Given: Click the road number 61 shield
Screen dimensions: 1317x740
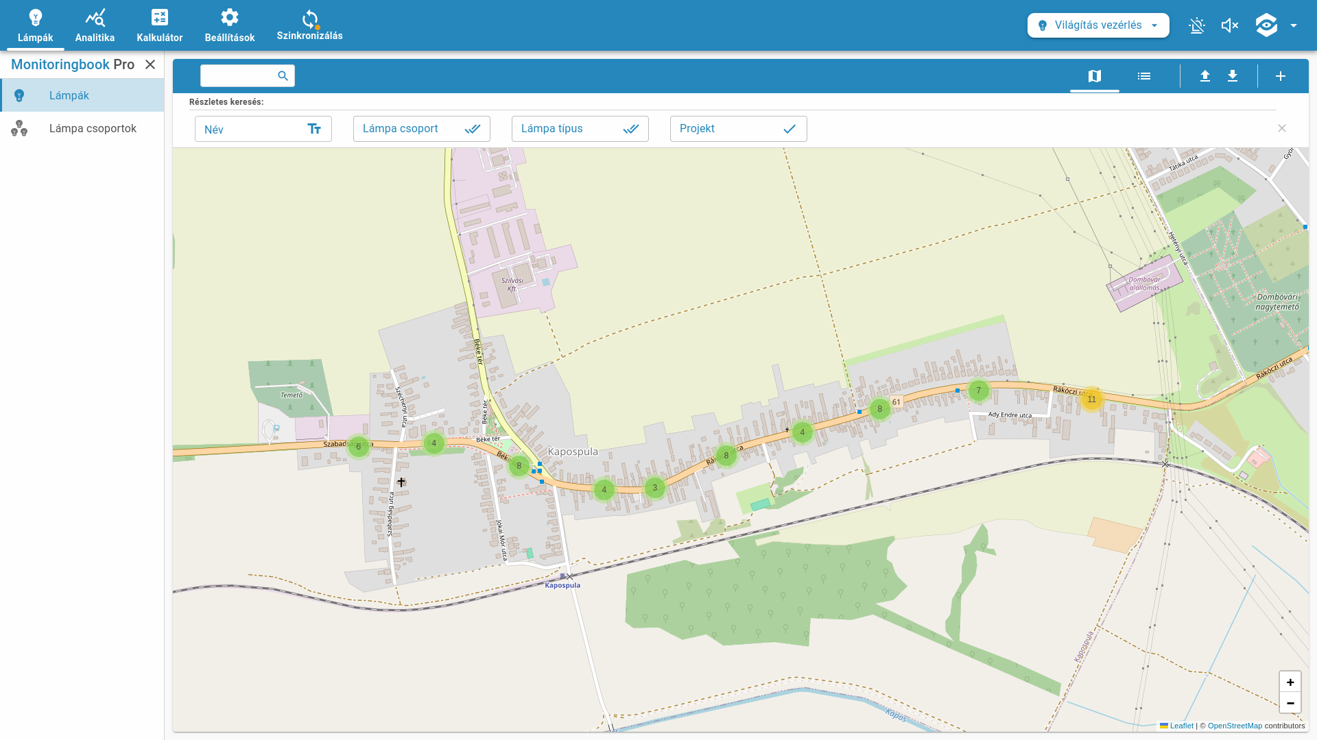Looking at the screenshot, I should pos(897,402).
